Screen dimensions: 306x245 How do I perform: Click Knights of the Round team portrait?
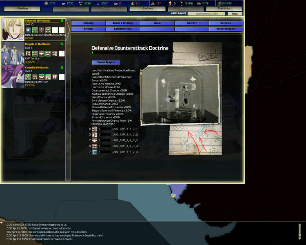click(13, 53)
